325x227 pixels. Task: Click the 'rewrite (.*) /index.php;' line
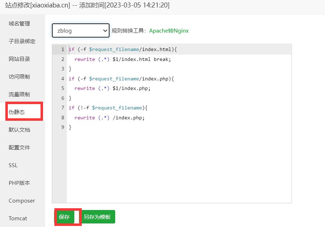click(110, 118)
